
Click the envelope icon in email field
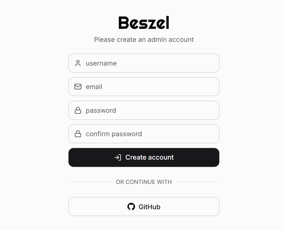78,87
